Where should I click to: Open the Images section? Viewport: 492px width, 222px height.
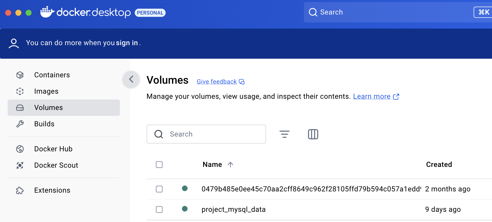(x=64, y=91)
